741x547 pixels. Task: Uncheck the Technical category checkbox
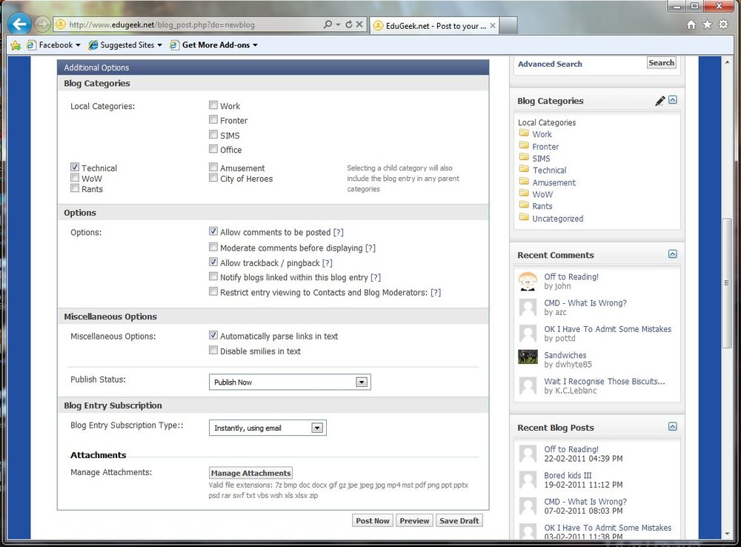pos(75,167)
